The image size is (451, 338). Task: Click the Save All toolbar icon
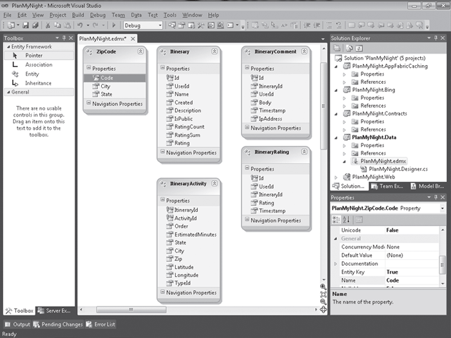(x=35, y=25)
